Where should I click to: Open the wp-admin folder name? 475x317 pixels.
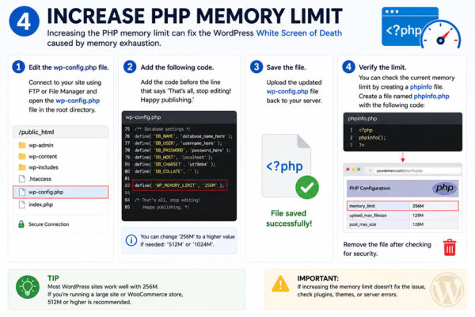(41, 145)
